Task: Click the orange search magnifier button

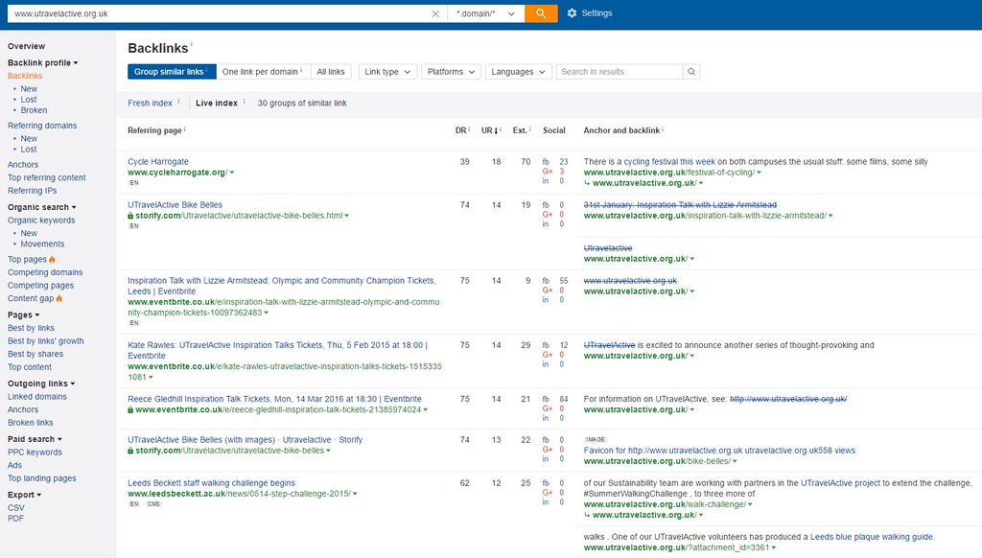Action: coord(541,13)
